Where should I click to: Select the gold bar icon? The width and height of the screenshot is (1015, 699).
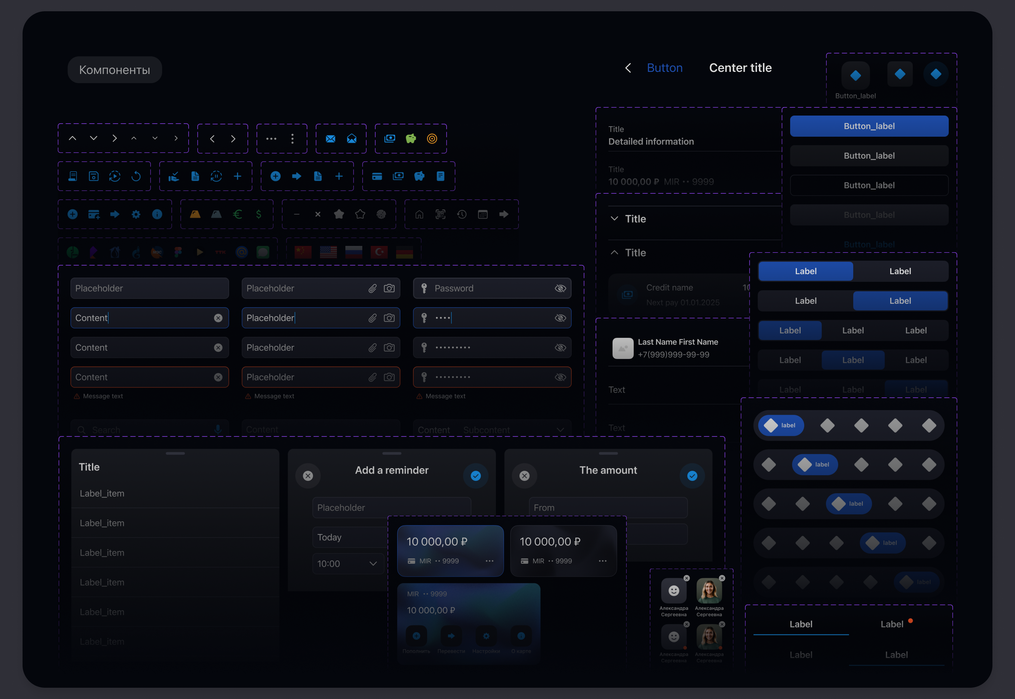coord(195,214)
